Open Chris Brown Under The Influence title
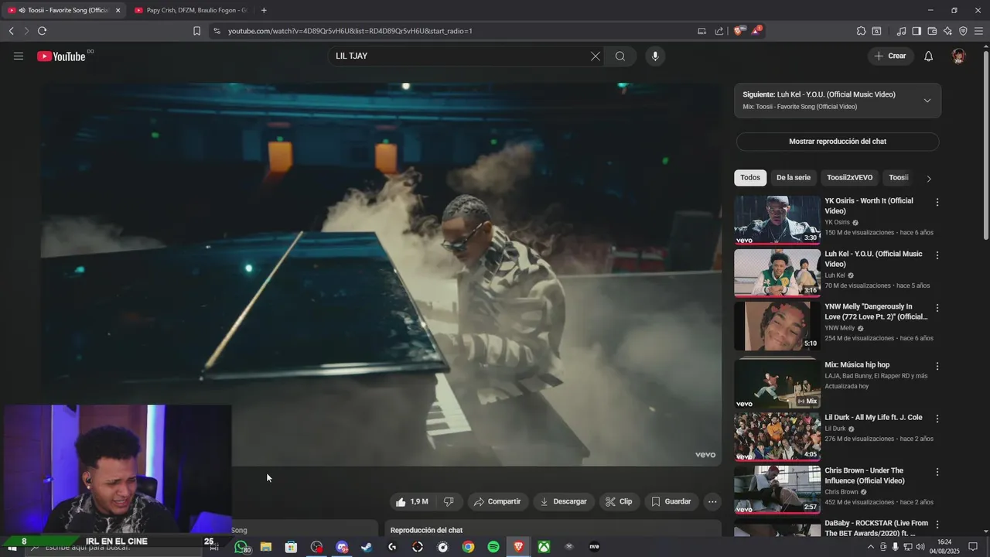The image size is (990, 557). (864, 475)
